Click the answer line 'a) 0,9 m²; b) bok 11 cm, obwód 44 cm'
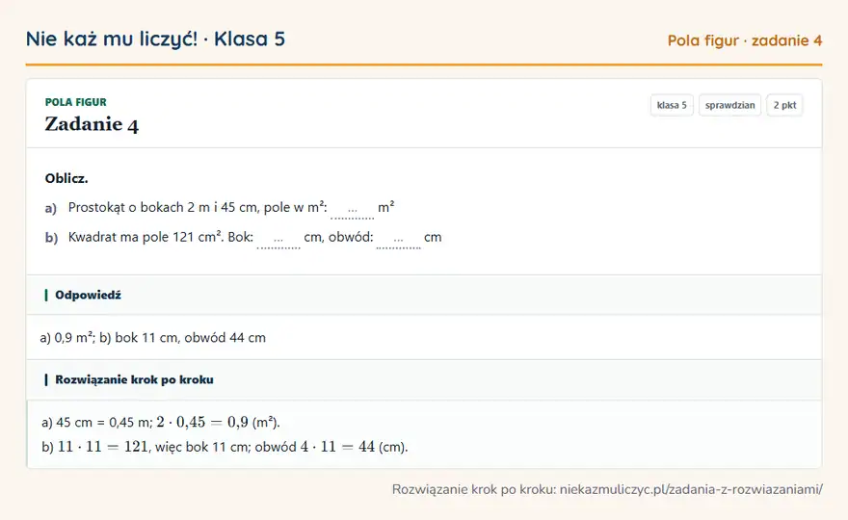848x520 pixels. click(x=153, y=338)
